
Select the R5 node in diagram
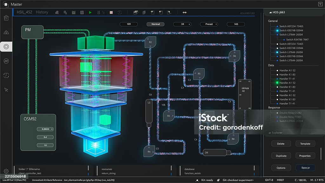pyautogui.click(x=199, y=74)
